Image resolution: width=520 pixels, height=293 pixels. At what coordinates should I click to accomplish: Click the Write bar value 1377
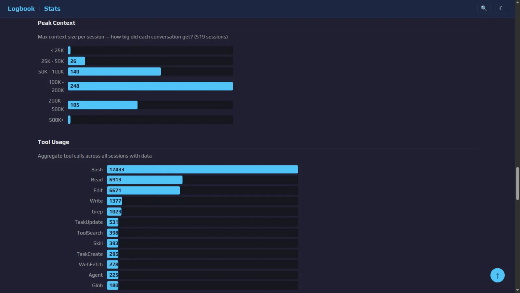[x=114, y=201]
